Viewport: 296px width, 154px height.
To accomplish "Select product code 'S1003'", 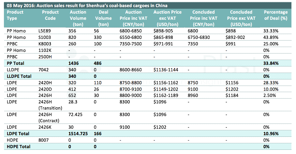I will click(45, 37).
